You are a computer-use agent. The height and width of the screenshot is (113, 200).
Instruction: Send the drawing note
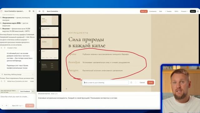151,83
